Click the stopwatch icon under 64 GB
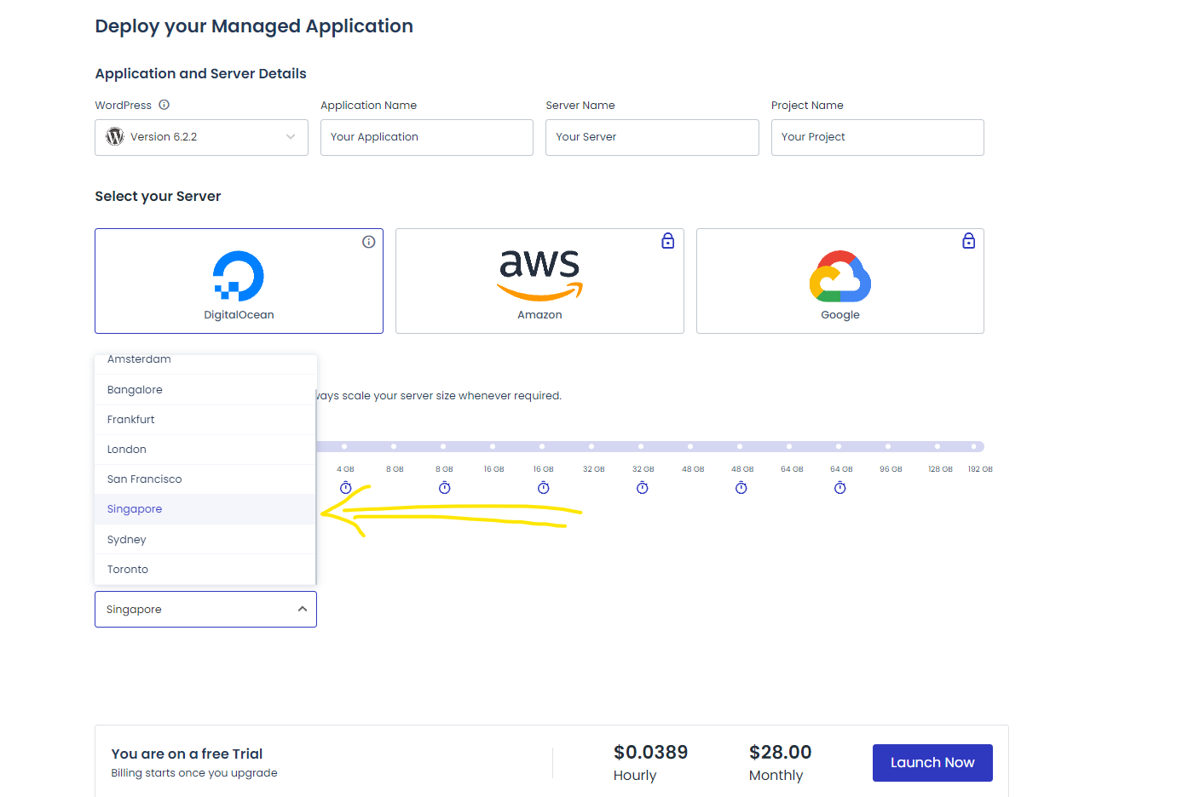The height and width of the screenshot is (797, 1200). [840, 488]
